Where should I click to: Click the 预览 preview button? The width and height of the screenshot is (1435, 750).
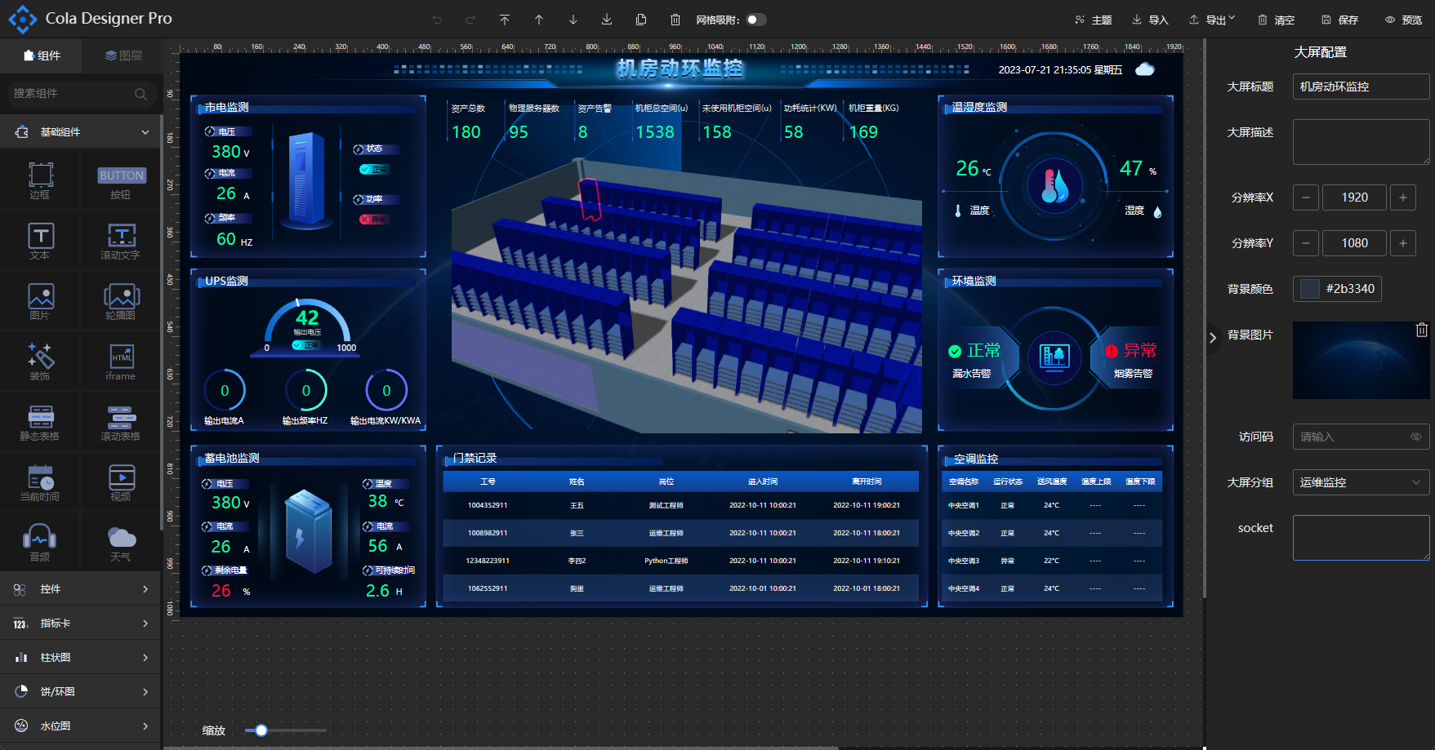1404,20
